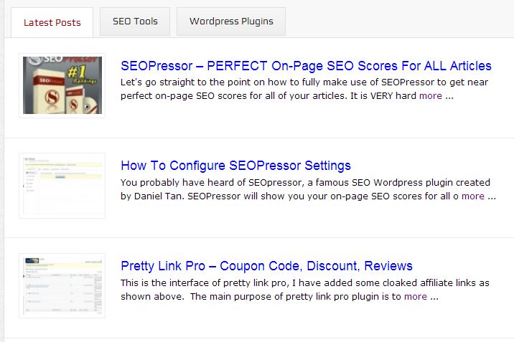Click 'more' after the Daniel Tan excerpt
Viewport: 514px width, 342px height.
473,196
